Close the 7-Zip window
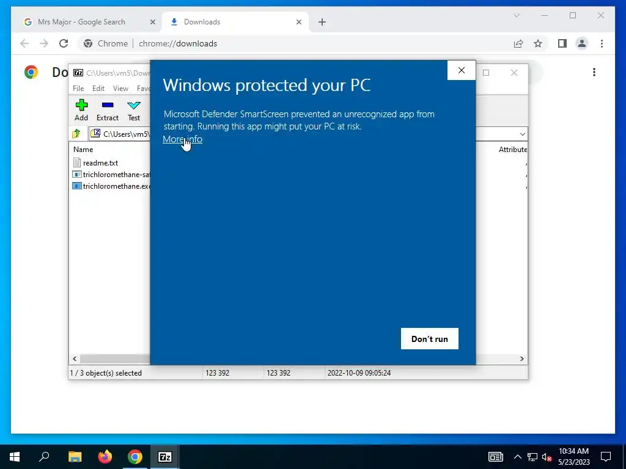626x469 pixels. point(514,73)
